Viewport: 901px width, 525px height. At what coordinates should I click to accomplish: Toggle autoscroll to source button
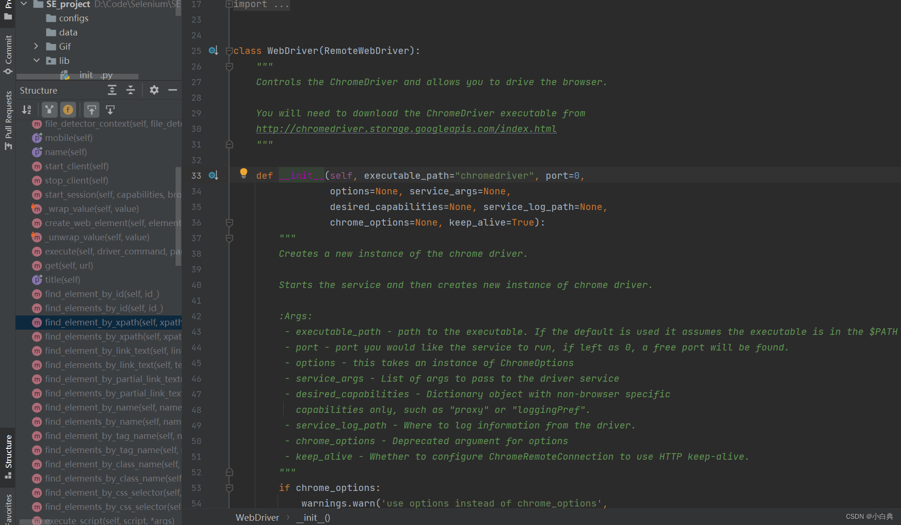pyautogui.click(x=92, y=110)
